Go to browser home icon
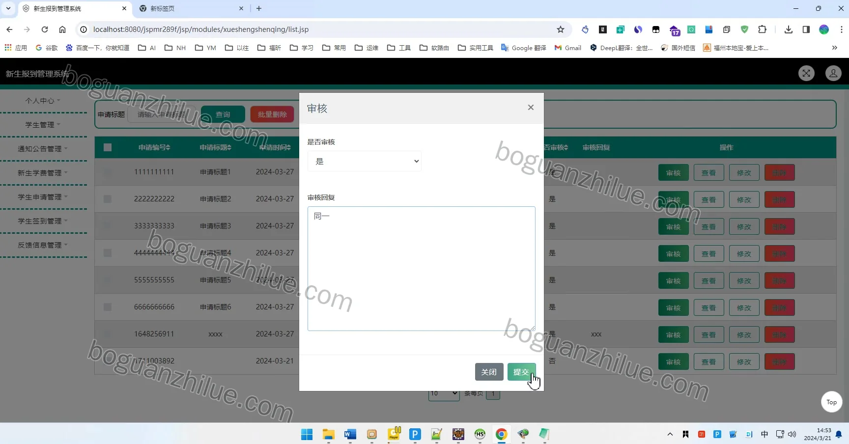This screenshot has width=849, height=444. tap(62, 29)
